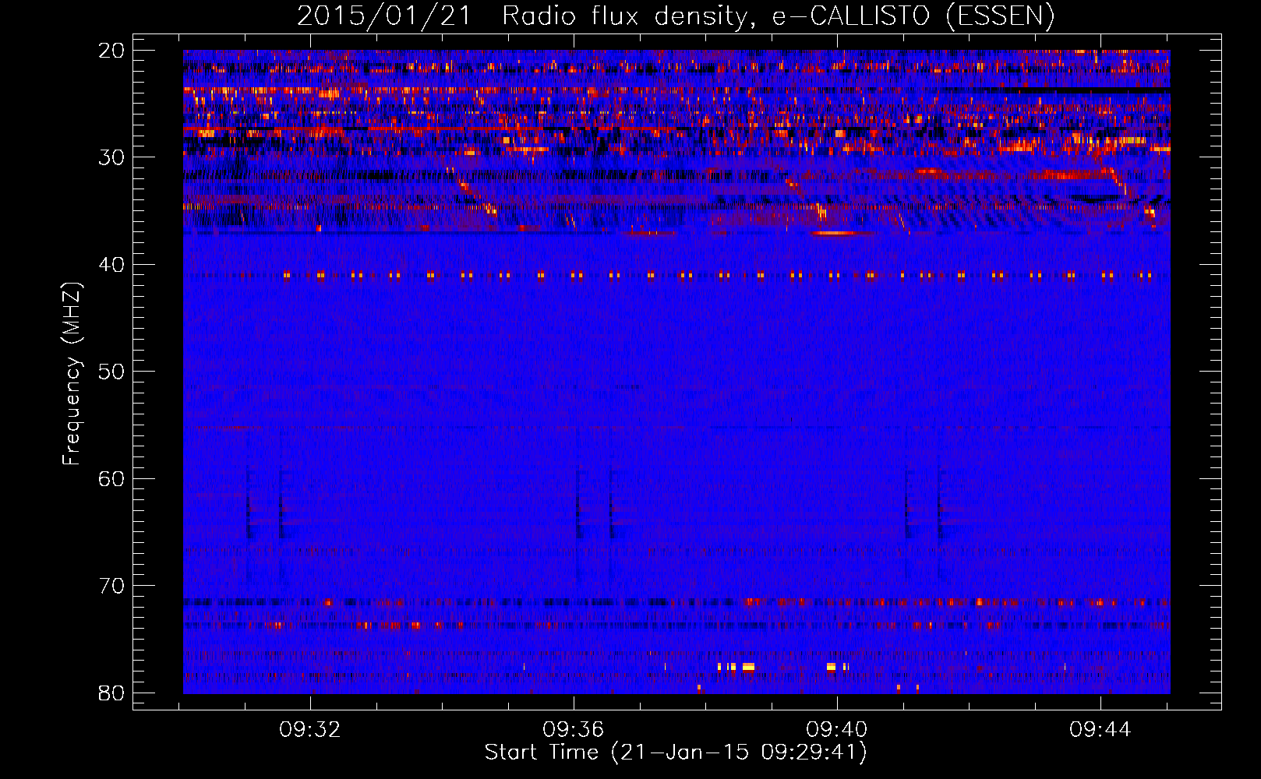
Task: Click the frequency tick label 80
Action: [112, 693]
